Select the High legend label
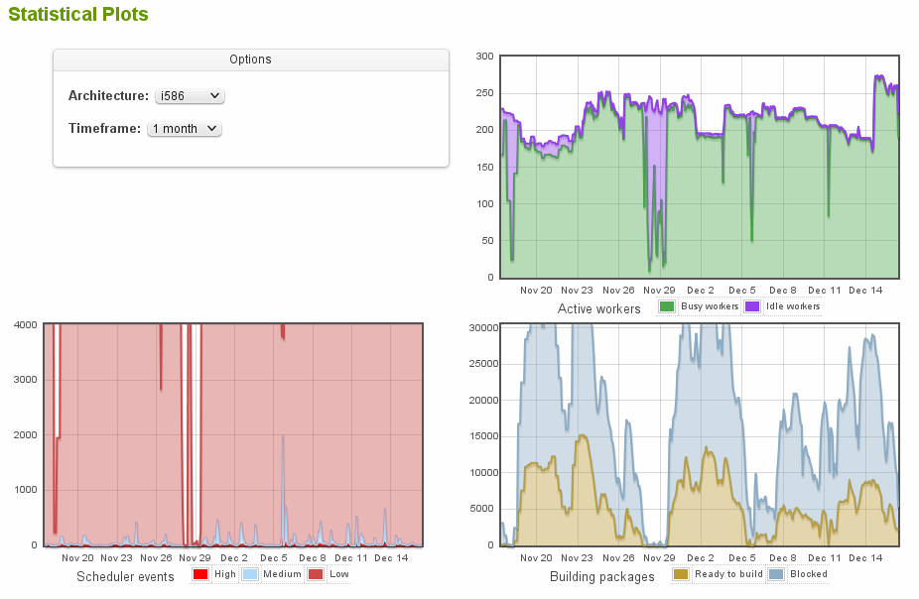Image resolution: width=919 pixels, height=599 pixels. [225, 574]
